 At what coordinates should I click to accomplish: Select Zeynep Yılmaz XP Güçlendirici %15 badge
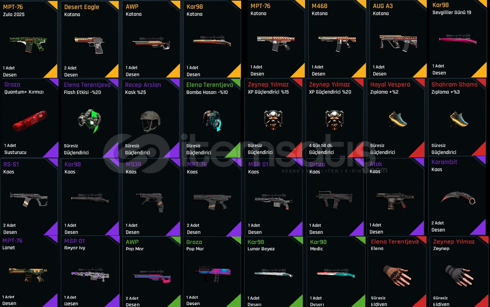pyautogui.click(x=273, y=120)
